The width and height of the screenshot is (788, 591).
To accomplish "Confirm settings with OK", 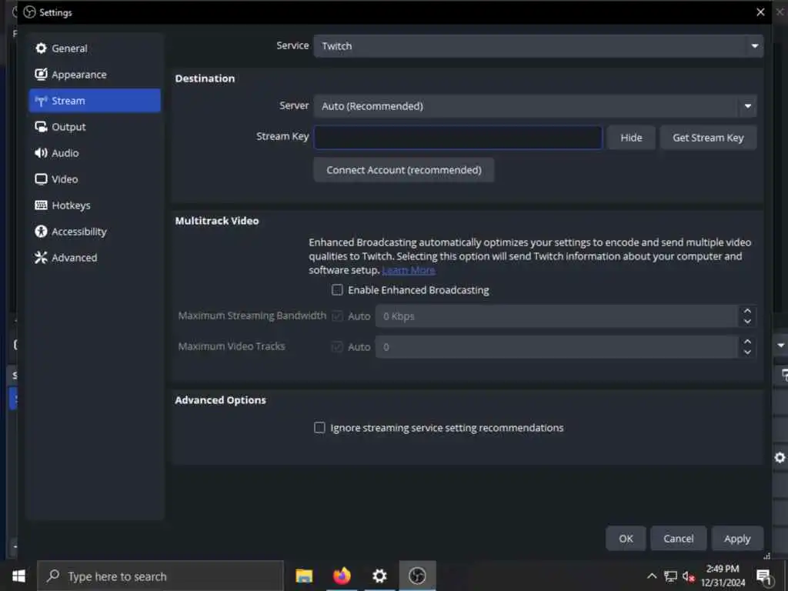I will pos(626,539).
